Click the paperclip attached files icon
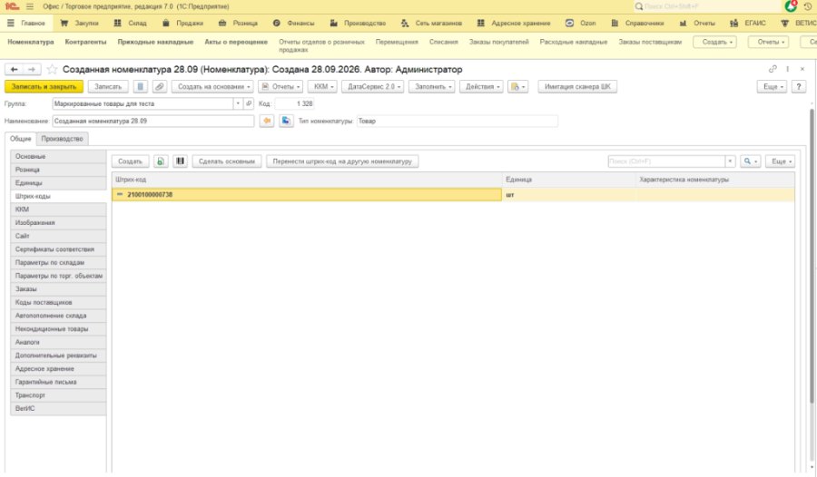817x477 pixels. 160,86
